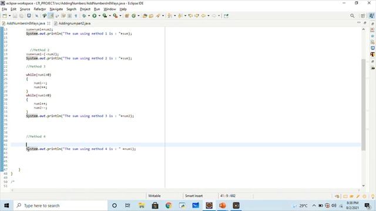The height and width of the screenshot is (211, 376).
Task: Click the Run button green circle
Action: point(95,16)
